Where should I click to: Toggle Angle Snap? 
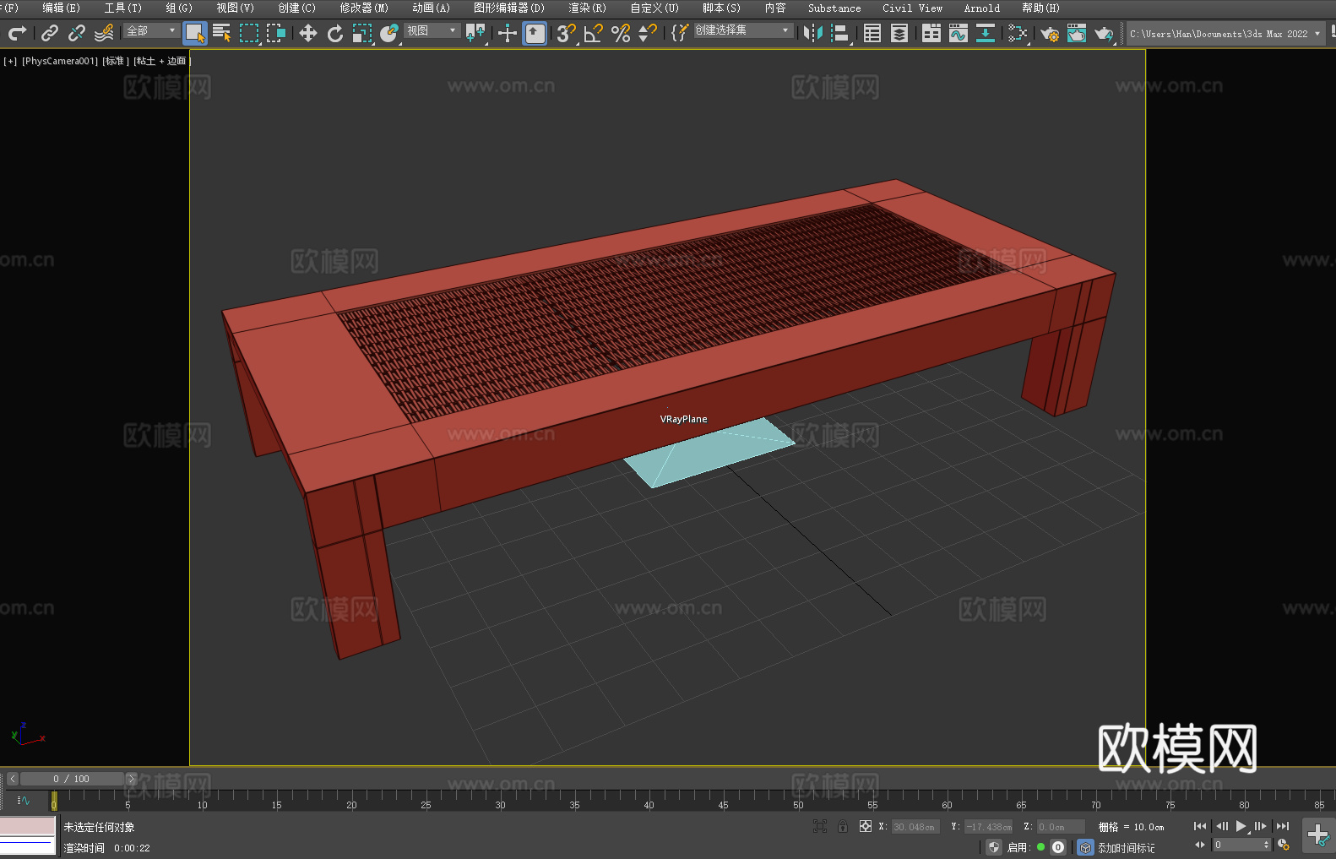point(594,33)
